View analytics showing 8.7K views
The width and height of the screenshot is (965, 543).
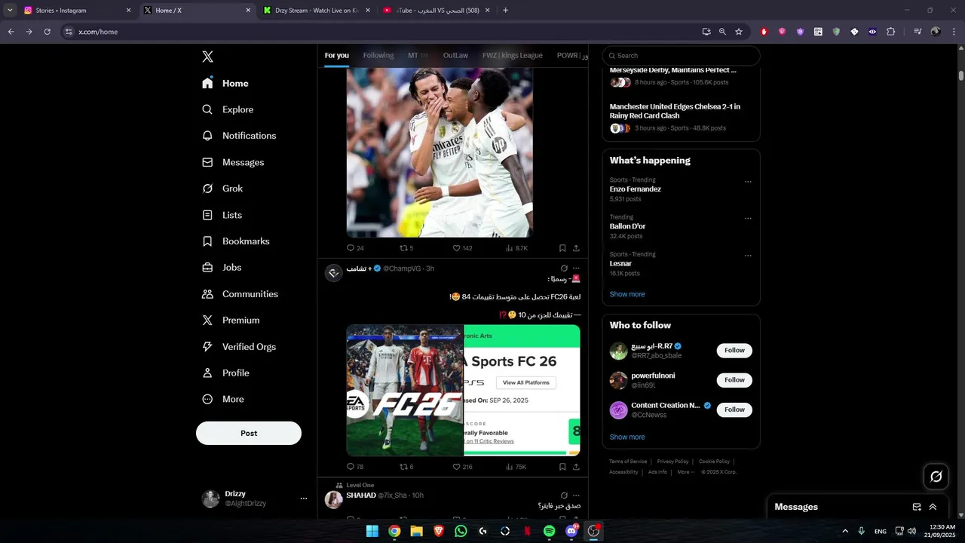(x=516, y=248)
